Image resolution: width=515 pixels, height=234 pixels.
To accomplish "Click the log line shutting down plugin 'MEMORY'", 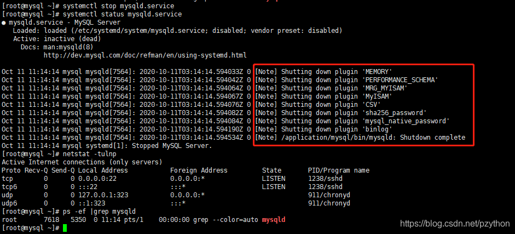I will (197, 72).
